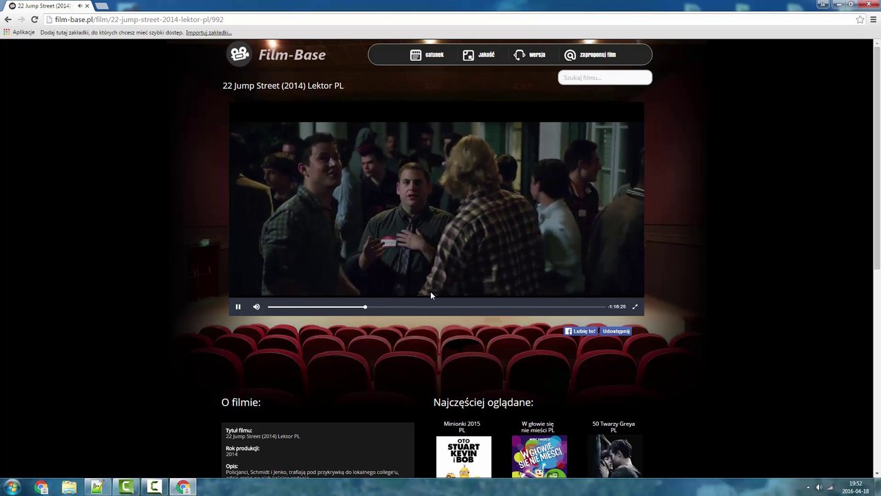
Task: Open the first Camtasia taskbar icon
Action: [126, 488]
